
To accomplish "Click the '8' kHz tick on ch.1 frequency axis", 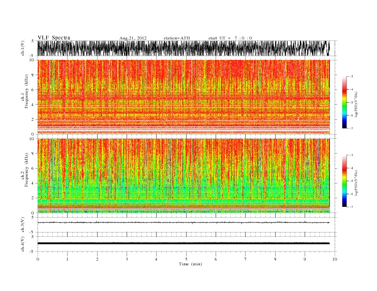I will 33,75.
